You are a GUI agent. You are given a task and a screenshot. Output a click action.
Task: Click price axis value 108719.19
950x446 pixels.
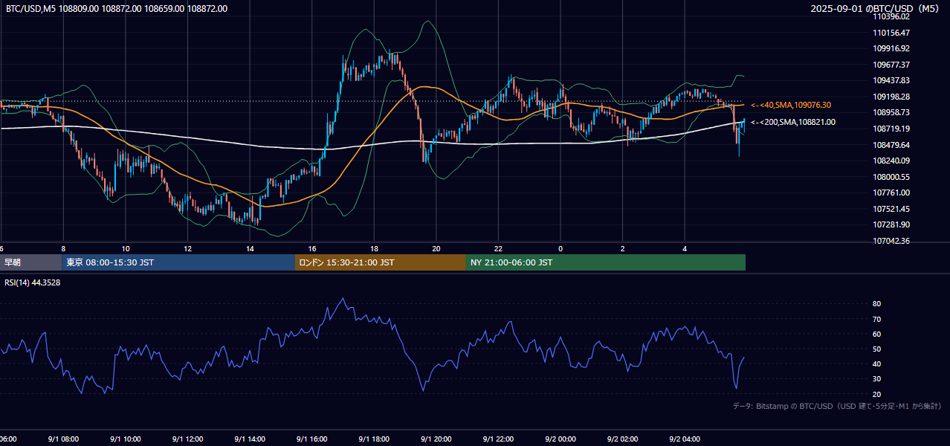click(891, 129)
